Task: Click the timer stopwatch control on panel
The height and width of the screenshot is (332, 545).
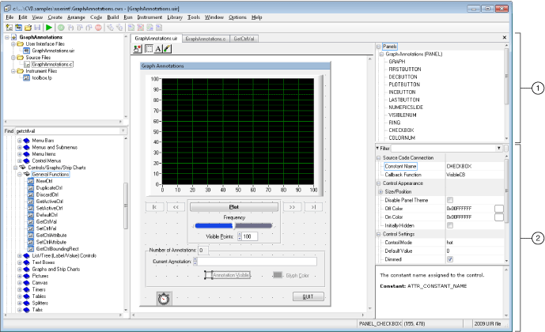Action: click(x=162, y=299)
